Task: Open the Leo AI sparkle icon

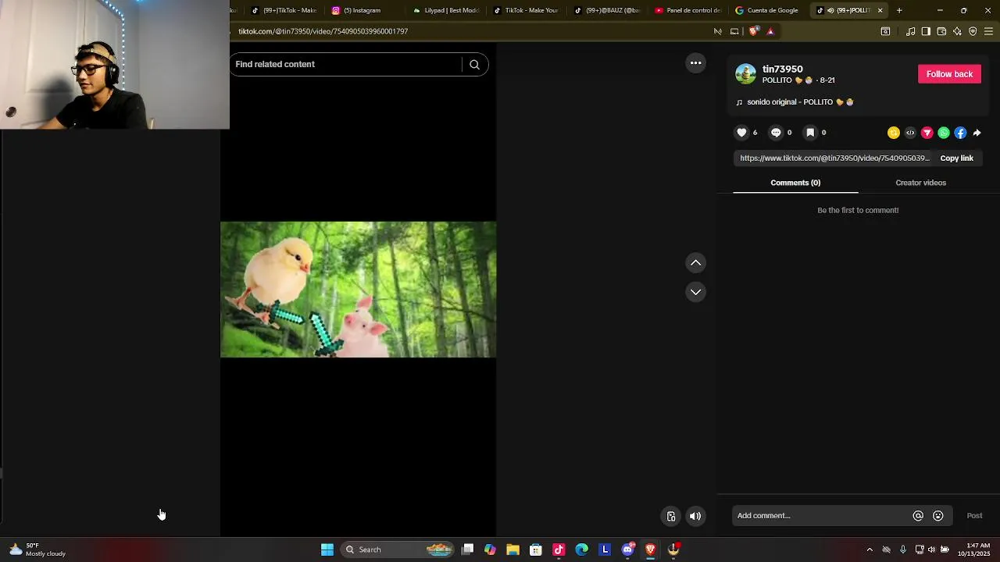Action: (x=957, y=31)
